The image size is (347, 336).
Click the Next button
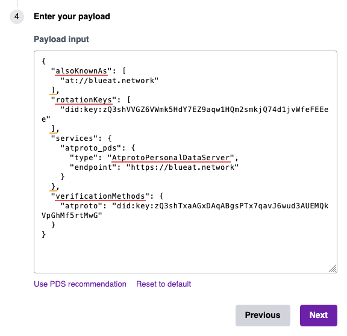(x=319, y=315)
